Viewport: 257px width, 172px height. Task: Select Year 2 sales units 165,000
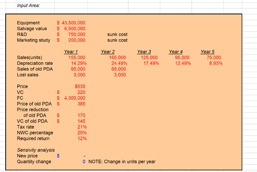117,58
